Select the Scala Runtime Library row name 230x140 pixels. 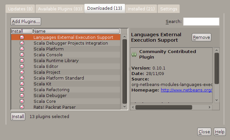(x=56, y=60)
